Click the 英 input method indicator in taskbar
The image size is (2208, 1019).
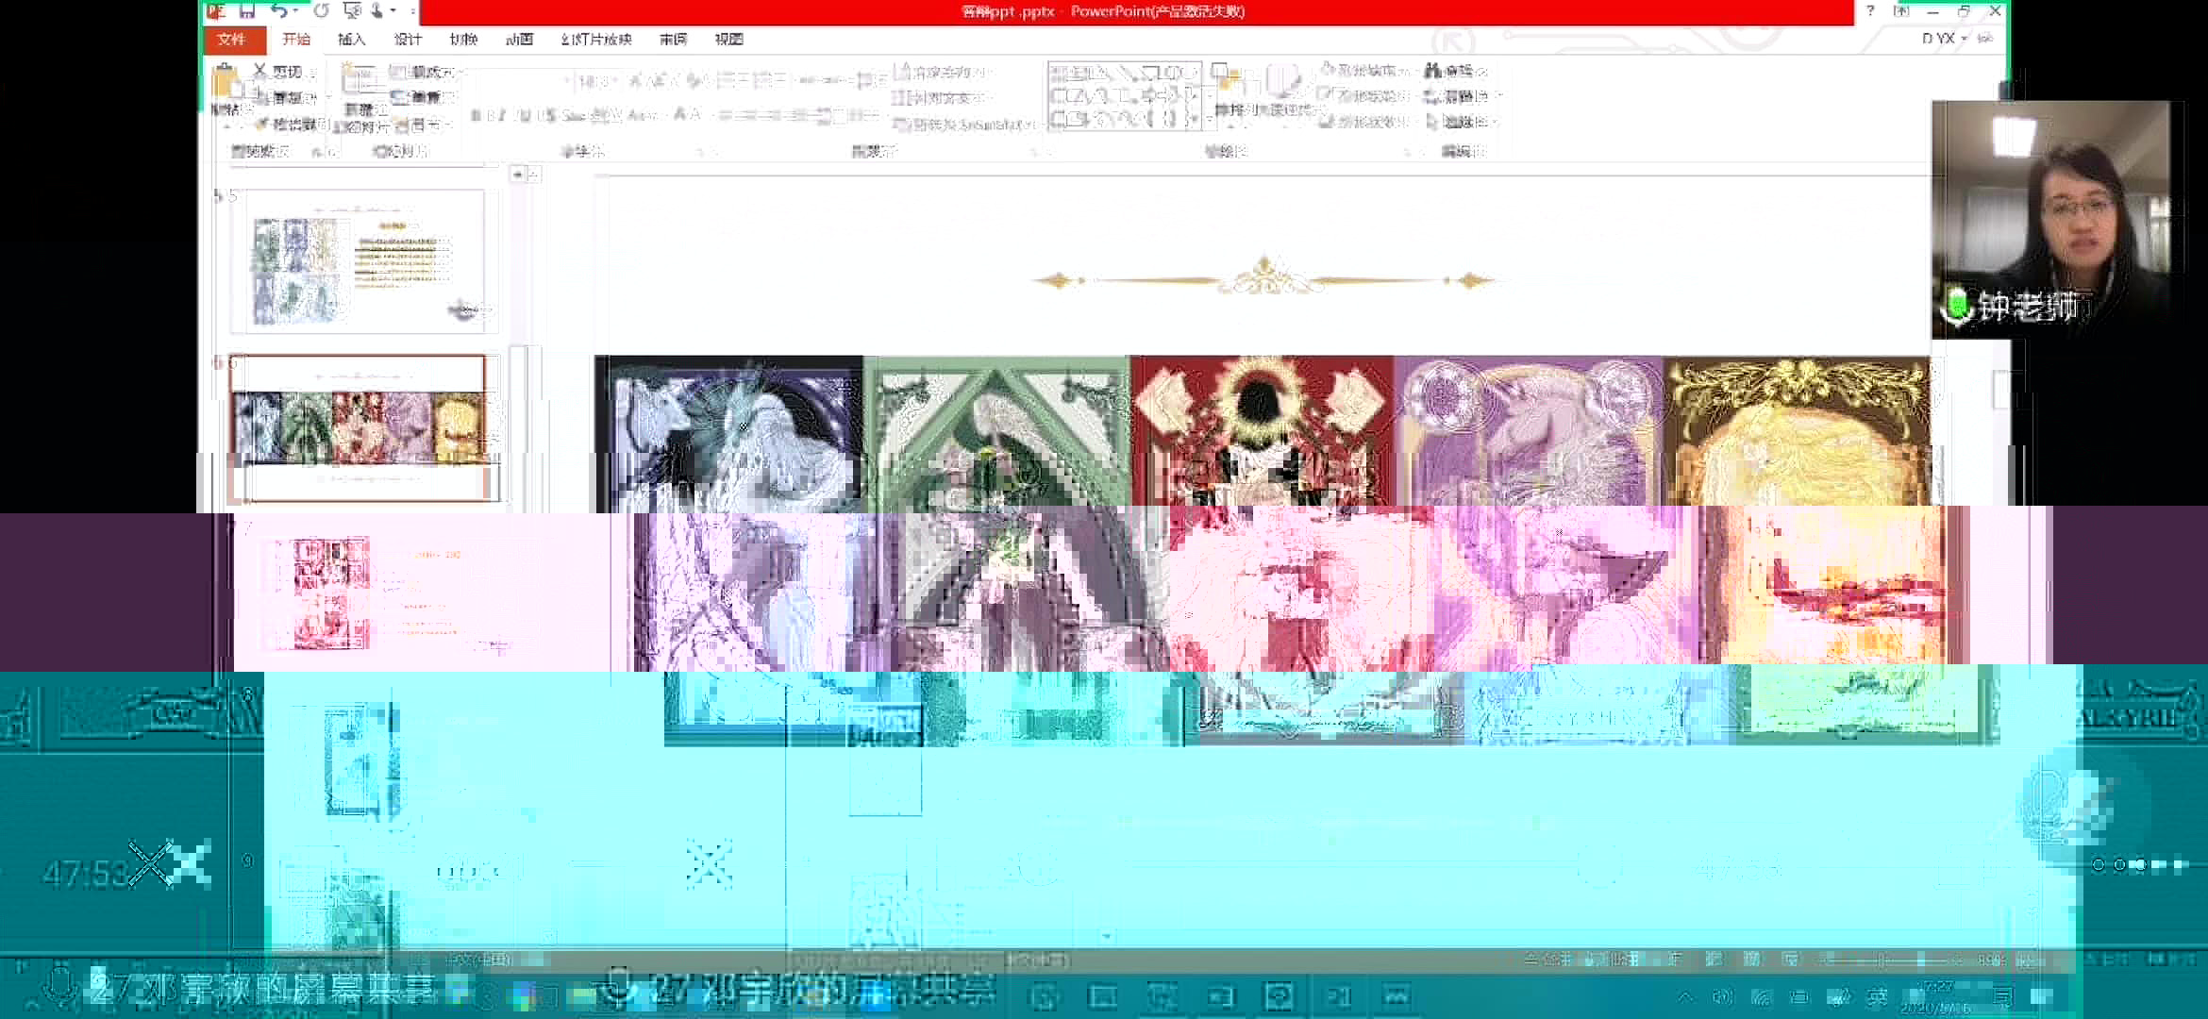coord(1878,996)
